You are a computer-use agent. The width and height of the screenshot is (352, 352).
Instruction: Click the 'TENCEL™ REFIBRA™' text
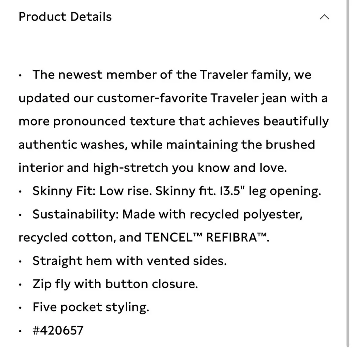point(206,238)
